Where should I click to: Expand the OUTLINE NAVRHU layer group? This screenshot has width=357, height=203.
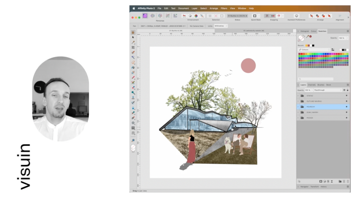point(298,101)
